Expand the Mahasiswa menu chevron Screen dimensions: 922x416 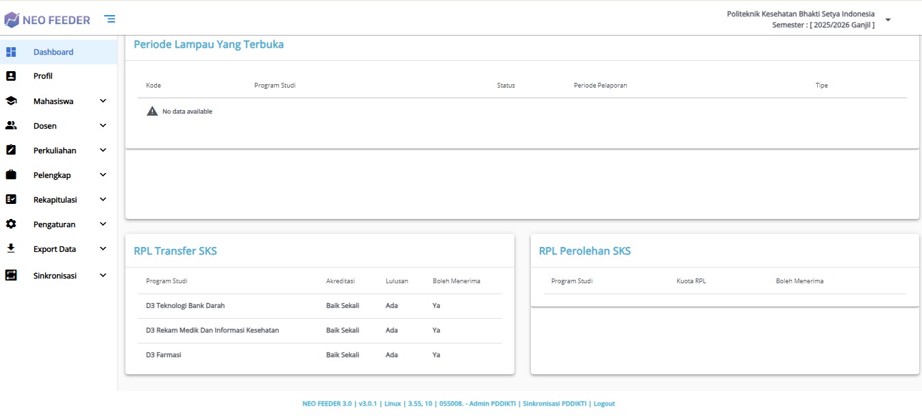pyautogui.click(x=103, y=101)
